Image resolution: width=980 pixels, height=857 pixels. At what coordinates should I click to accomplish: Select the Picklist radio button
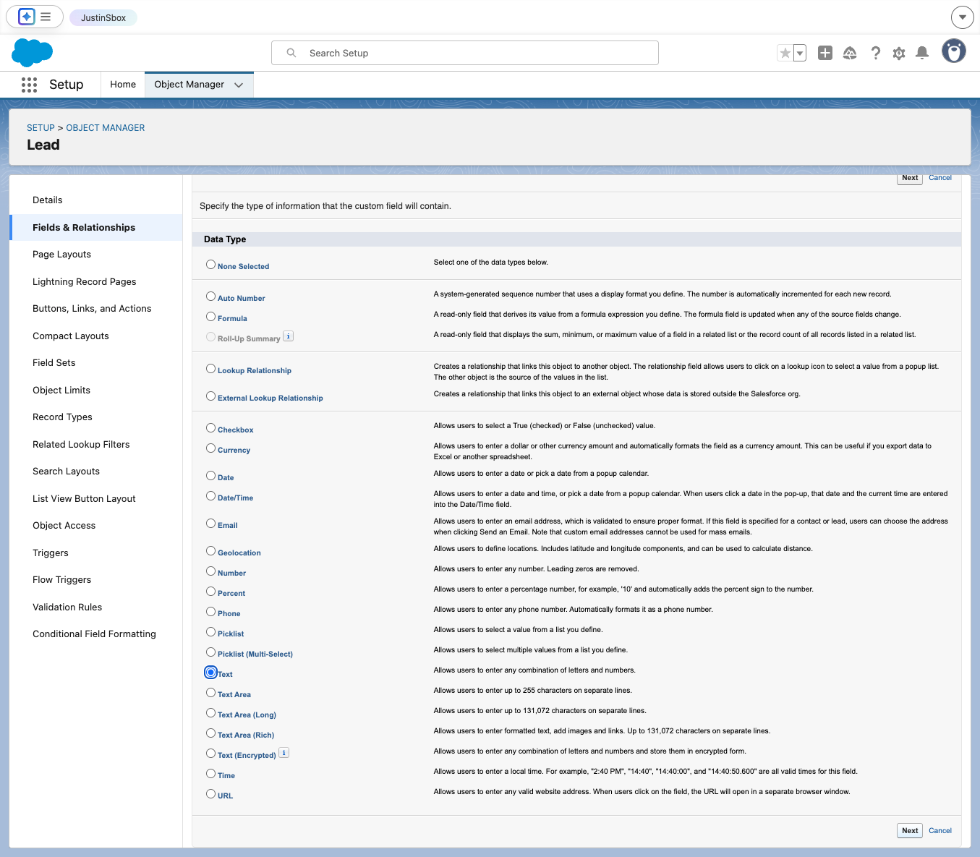[210, 632]
